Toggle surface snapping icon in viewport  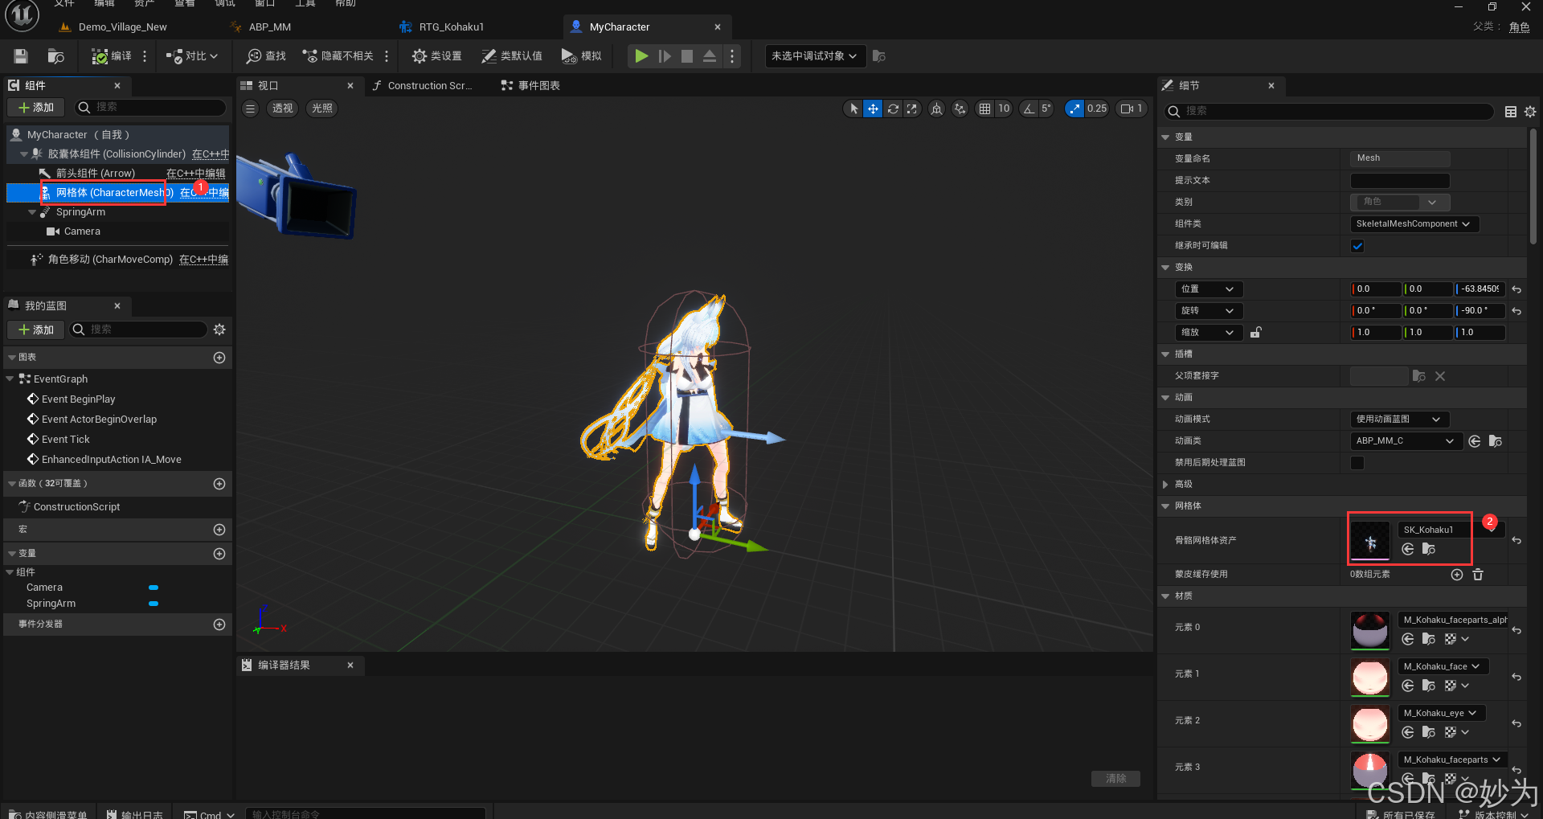click(960, 109)
